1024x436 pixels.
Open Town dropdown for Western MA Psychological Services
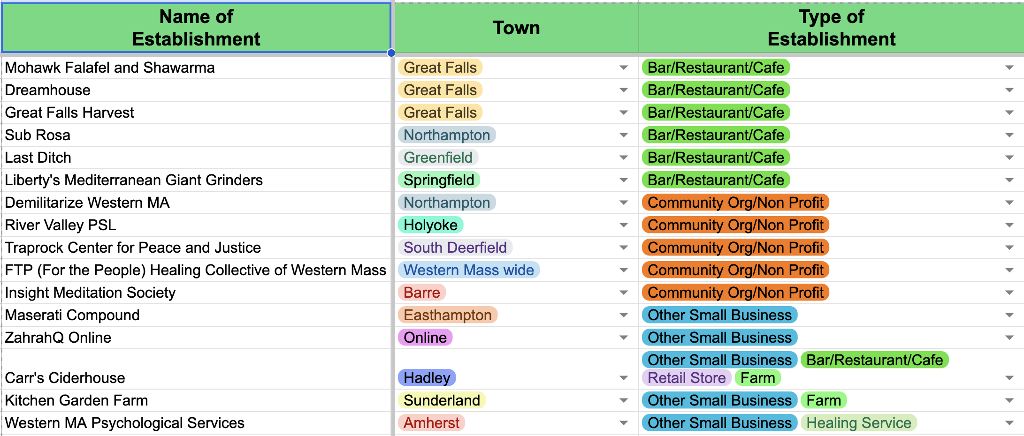pos(624,423)
